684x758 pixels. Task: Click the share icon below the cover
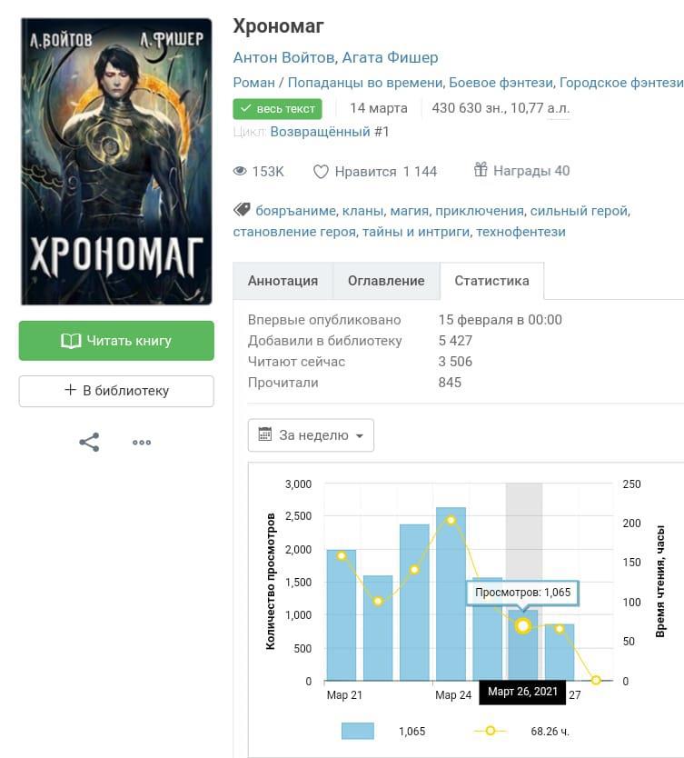(89, 443)
